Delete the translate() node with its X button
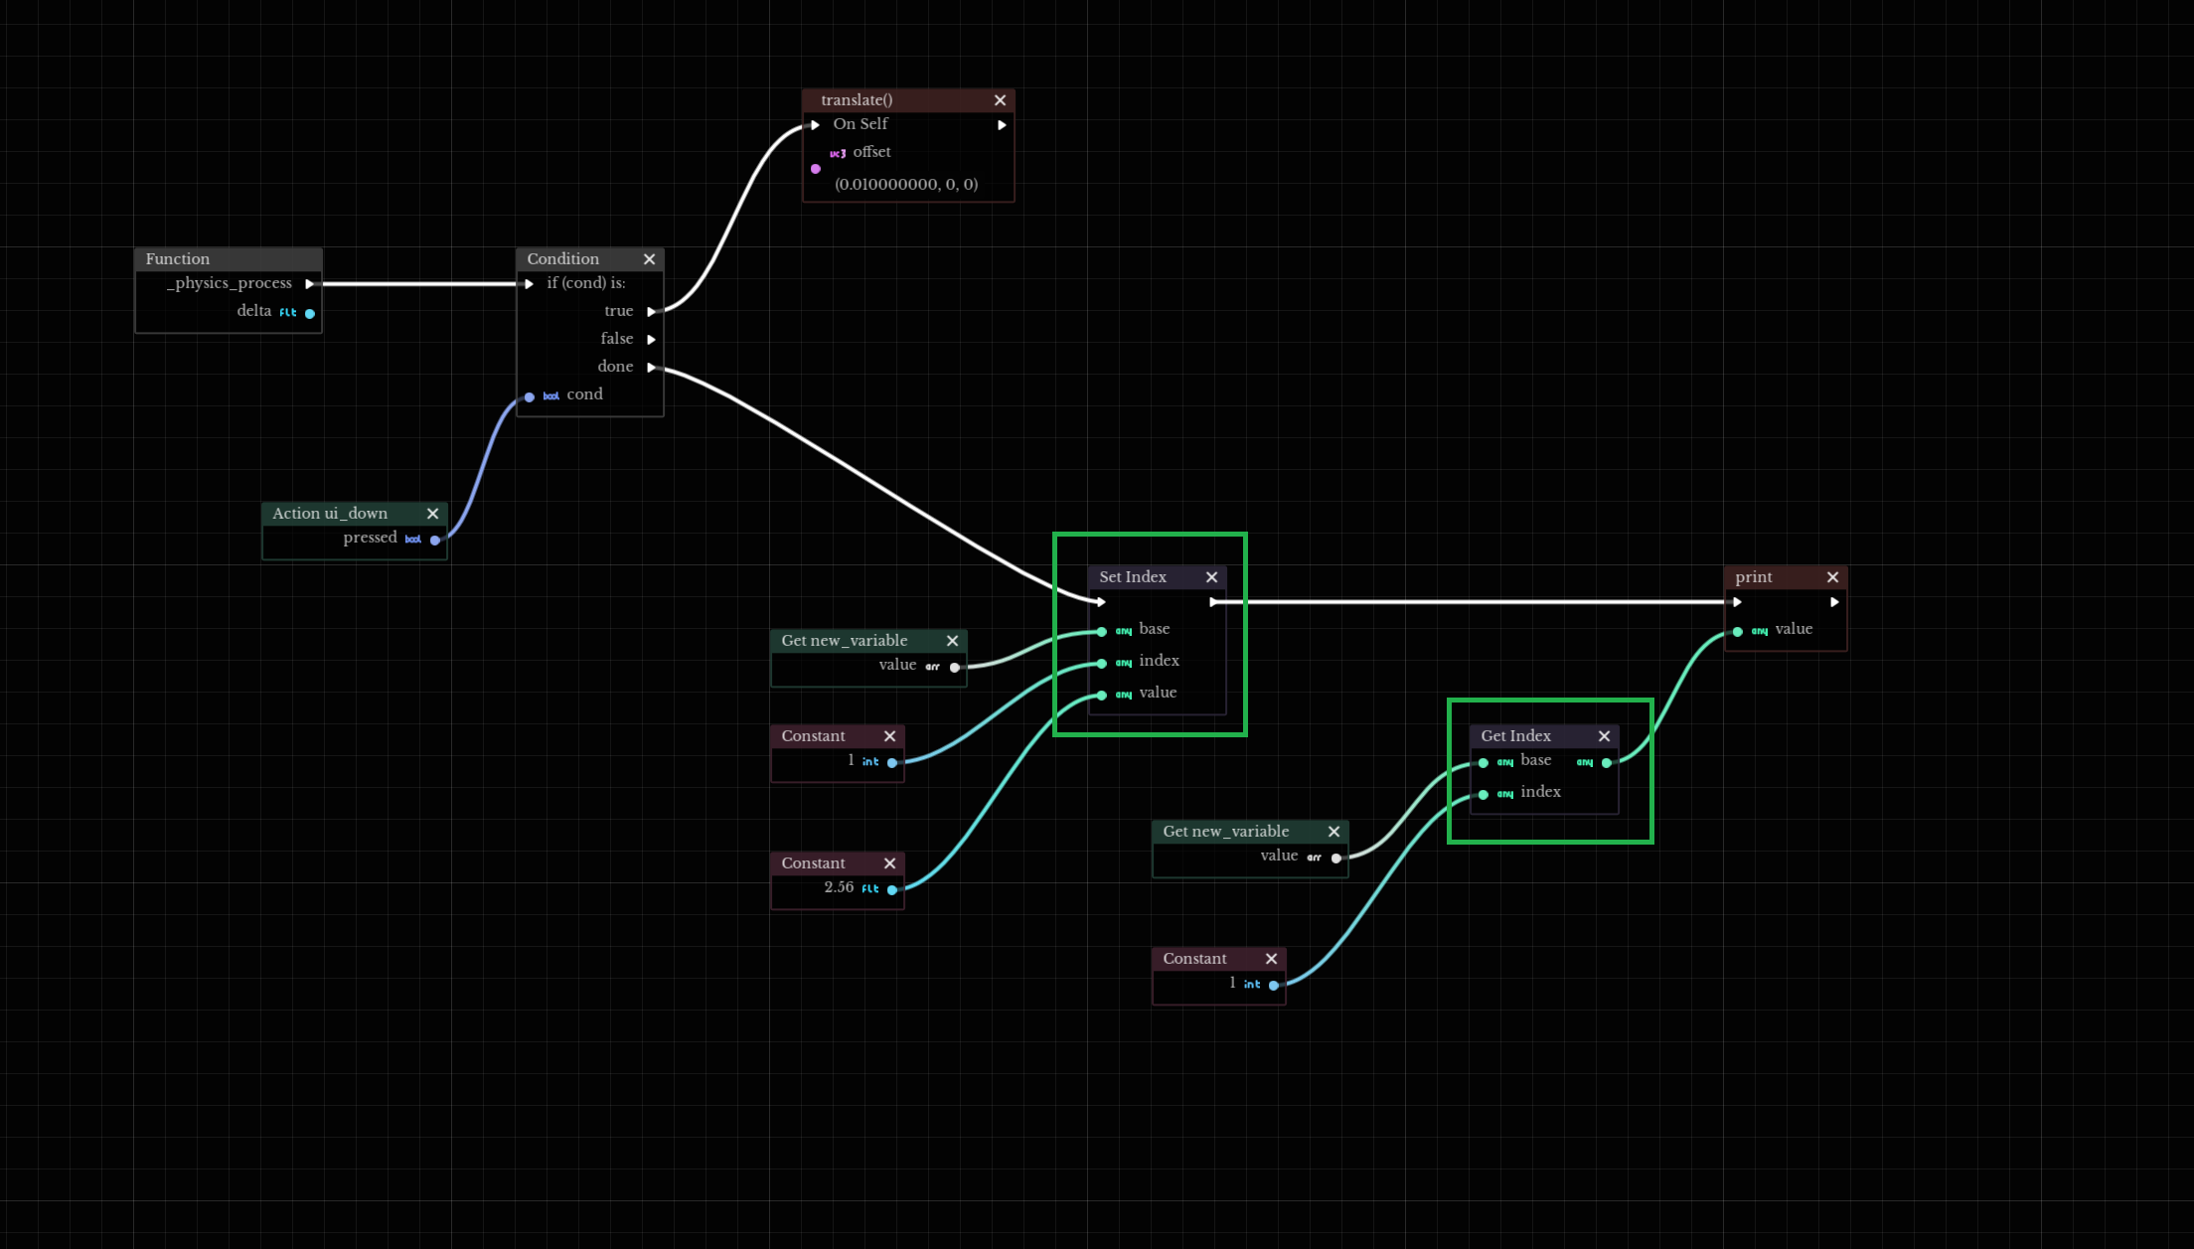 coord(1000,99)
